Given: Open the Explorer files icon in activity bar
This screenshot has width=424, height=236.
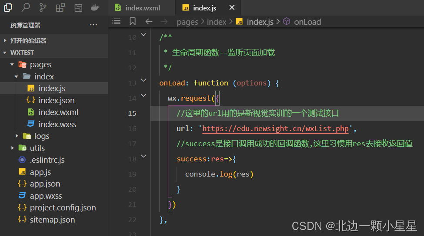Looking at the screenshot, I should 8,7.
